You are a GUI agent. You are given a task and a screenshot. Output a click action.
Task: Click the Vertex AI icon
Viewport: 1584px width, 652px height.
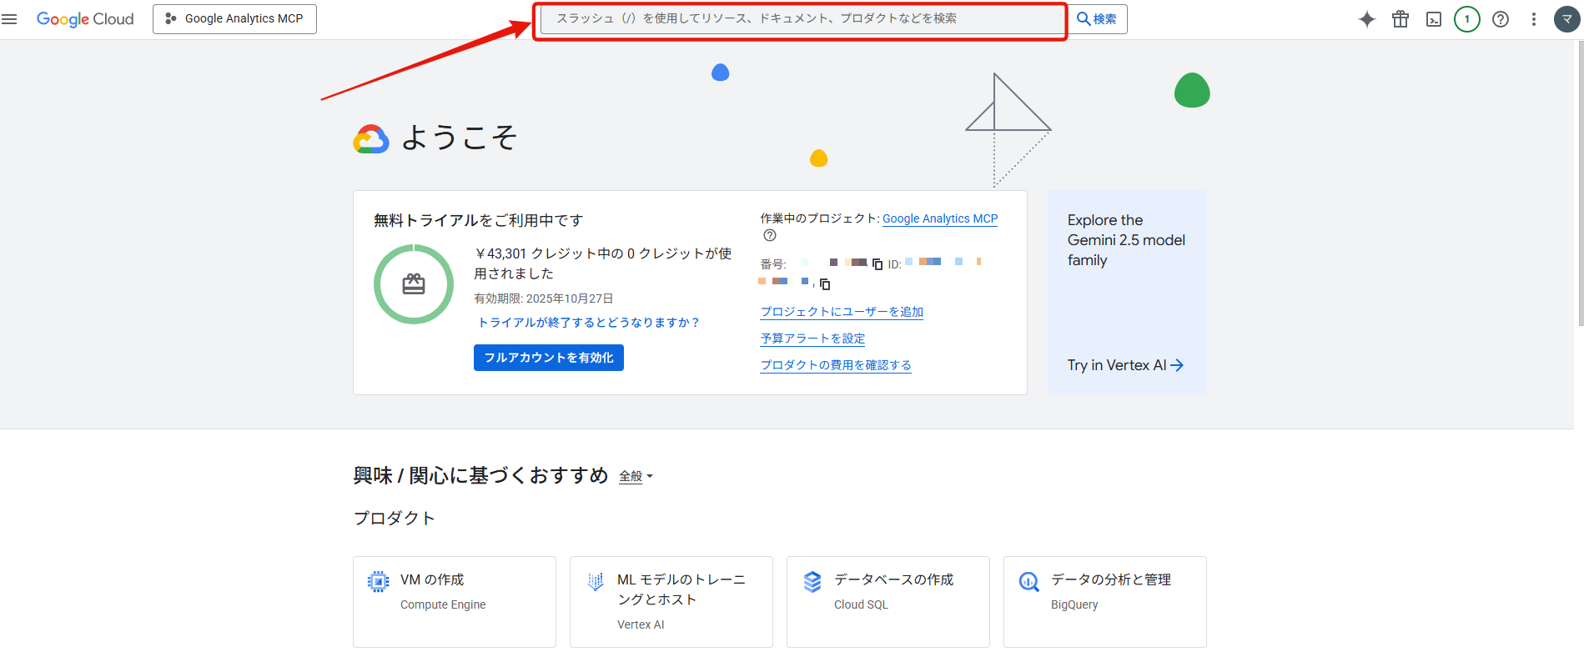[596, 581]
